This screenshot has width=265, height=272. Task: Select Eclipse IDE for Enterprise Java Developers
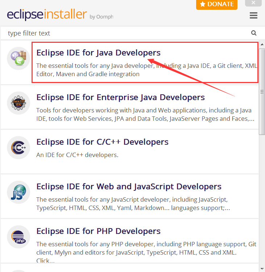pyautogui.click(x=120, y=97)
